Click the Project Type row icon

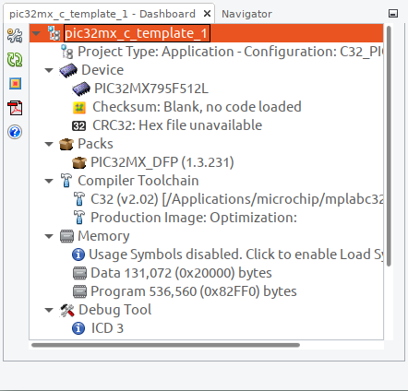click(66, 52)
